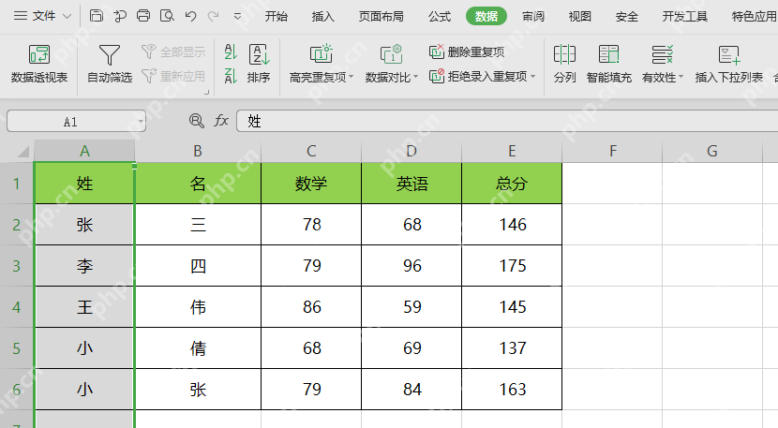The width and height of the screenshot is (778, 428).
Task: Click the export/output icon next to Save
Action: (120, 16)
